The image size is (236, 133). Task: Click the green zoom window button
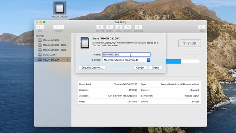pos(44,22)
